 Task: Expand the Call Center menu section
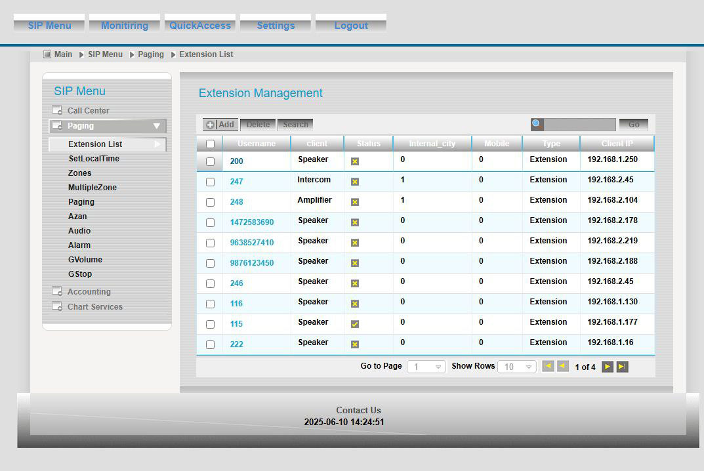[x=88, y=111]
